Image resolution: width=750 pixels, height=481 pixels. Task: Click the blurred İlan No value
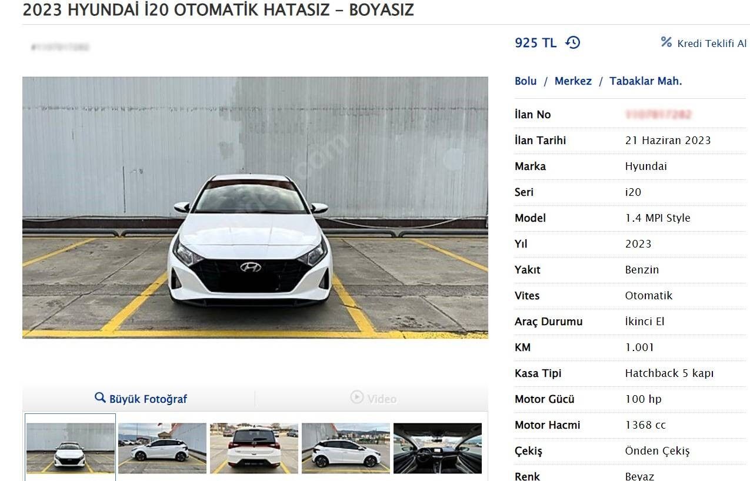(x=658, y=115)
